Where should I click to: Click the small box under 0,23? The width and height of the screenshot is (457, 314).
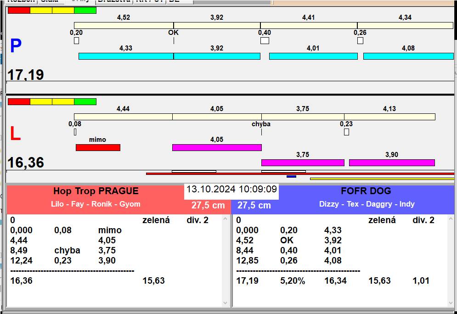coord(346,132)
